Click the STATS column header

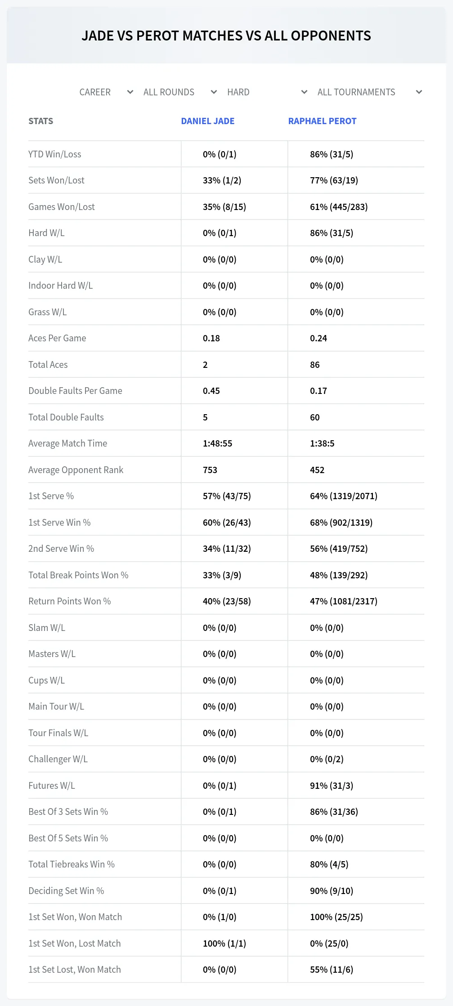[x=41, y=121]
